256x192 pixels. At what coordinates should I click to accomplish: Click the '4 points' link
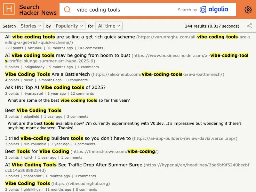(12, 80)
